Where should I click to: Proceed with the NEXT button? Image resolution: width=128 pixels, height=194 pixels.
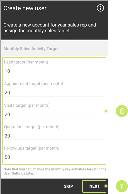pyautogui.click(x=94, y=186)
